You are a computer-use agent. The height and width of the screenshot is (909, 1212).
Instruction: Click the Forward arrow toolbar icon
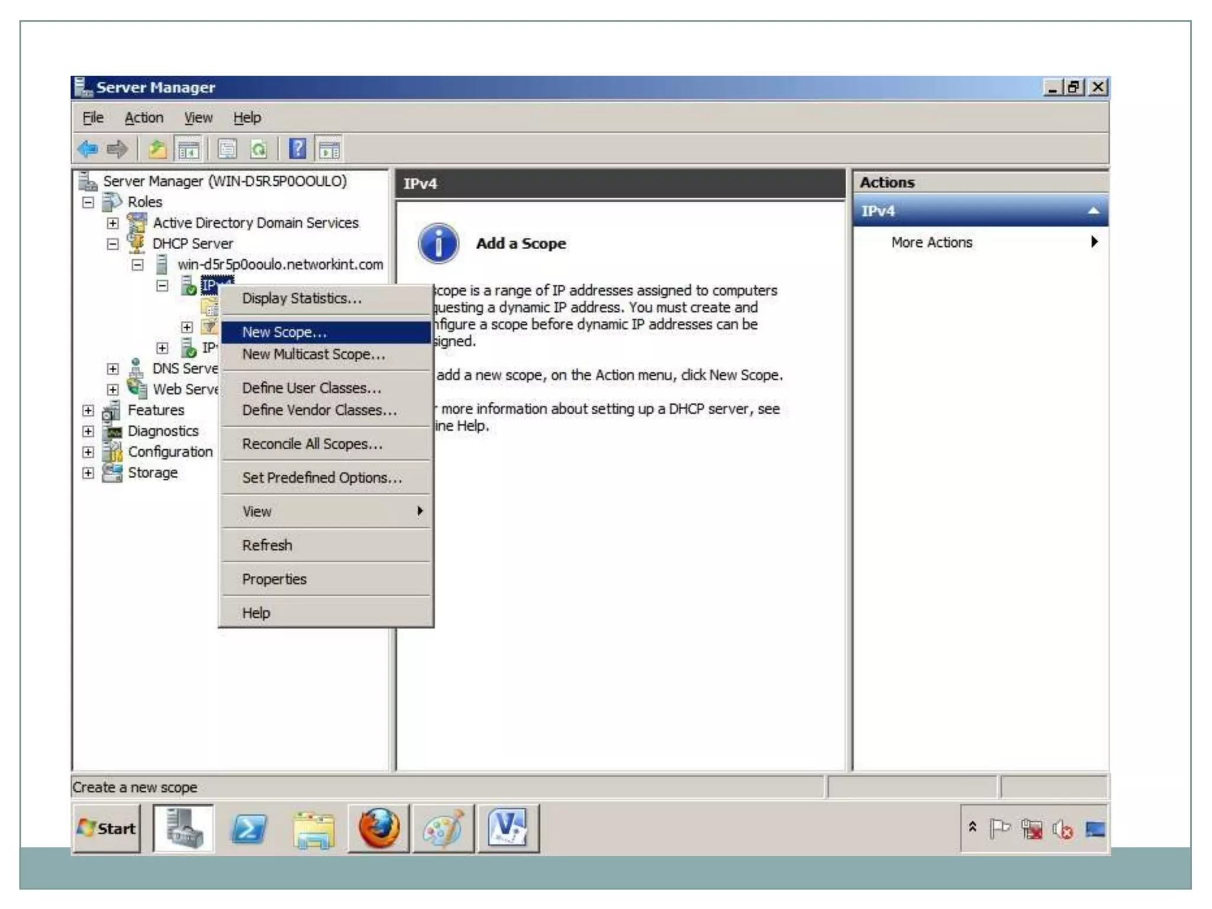pos(118,149)
